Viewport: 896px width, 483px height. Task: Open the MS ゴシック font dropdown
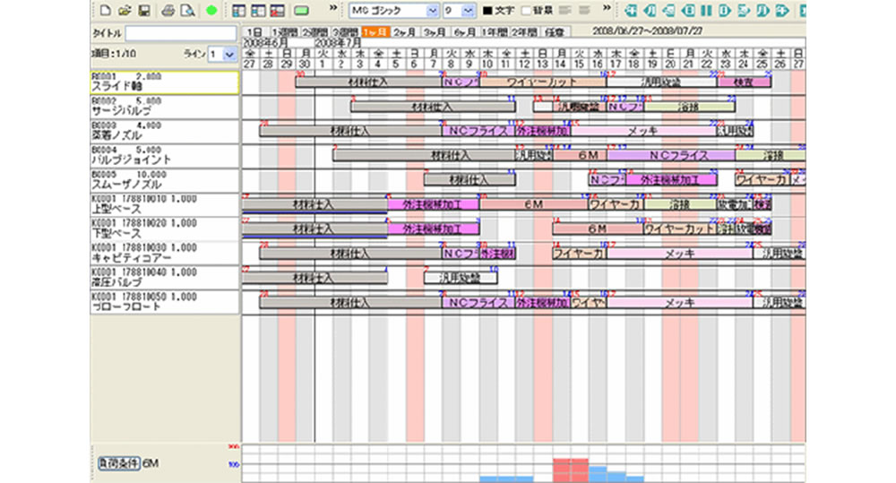(x=433, y=10)
